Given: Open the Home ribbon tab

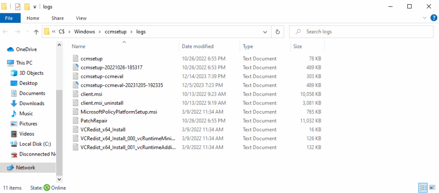Looking at the screenshot, I should point(33,18).
